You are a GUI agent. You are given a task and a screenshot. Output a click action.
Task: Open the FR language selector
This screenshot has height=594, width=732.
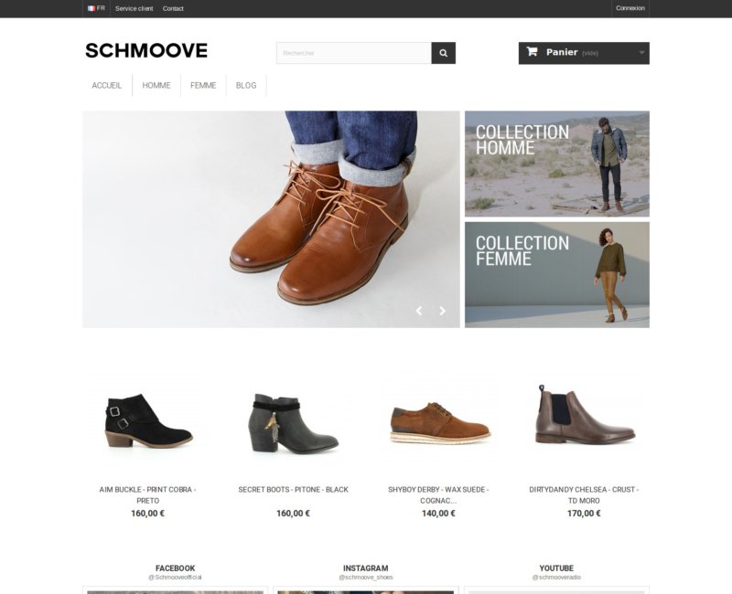pos(96,8)
